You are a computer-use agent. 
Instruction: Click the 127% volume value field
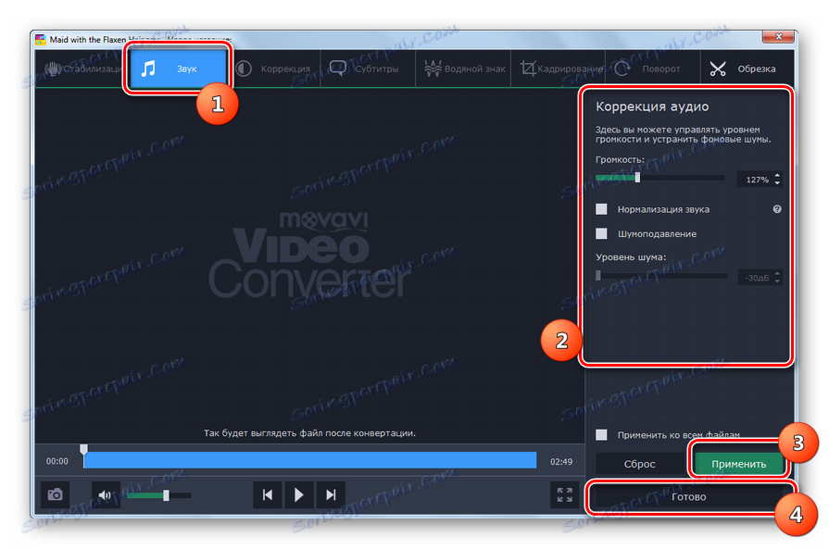[x=755, y=180]
